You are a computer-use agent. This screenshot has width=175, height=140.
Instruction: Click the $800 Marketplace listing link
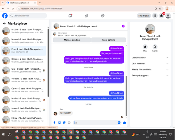72,35
